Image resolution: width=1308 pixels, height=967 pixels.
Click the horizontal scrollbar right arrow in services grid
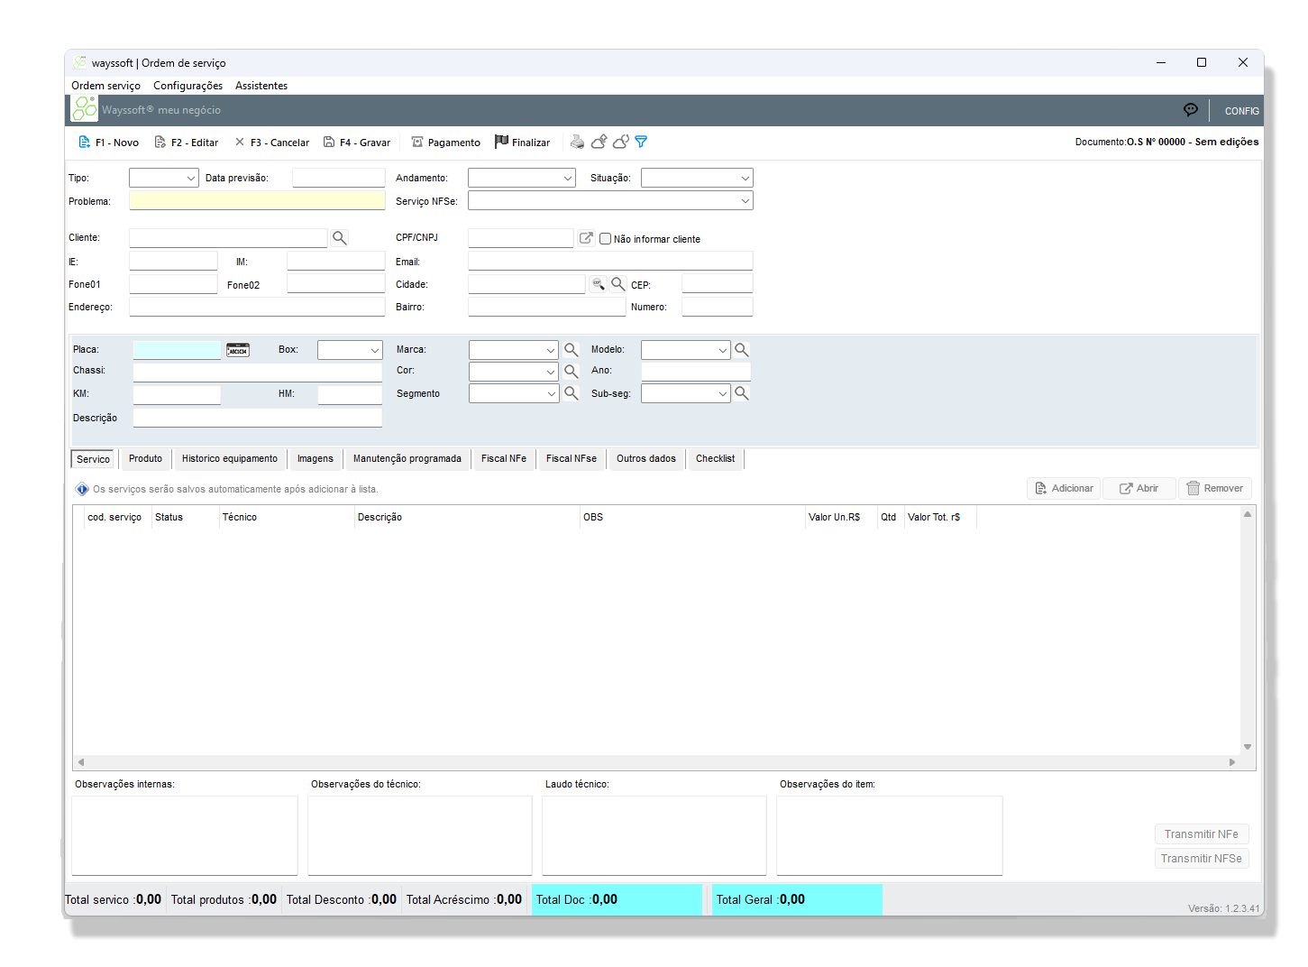coord(1232,762)
